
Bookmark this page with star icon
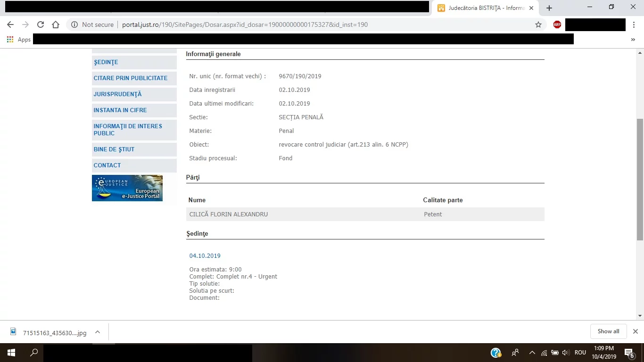[x=538, y=25]
